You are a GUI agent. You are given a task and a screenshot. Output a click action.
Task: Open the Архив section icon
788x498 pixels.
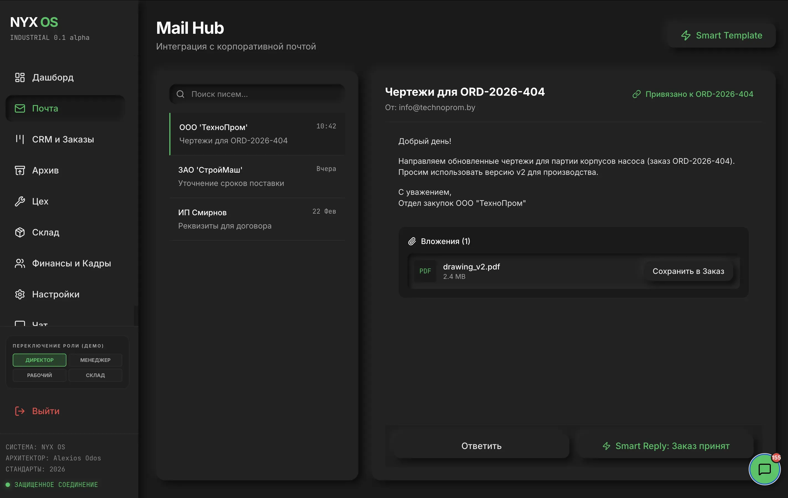tap(20, 170)
